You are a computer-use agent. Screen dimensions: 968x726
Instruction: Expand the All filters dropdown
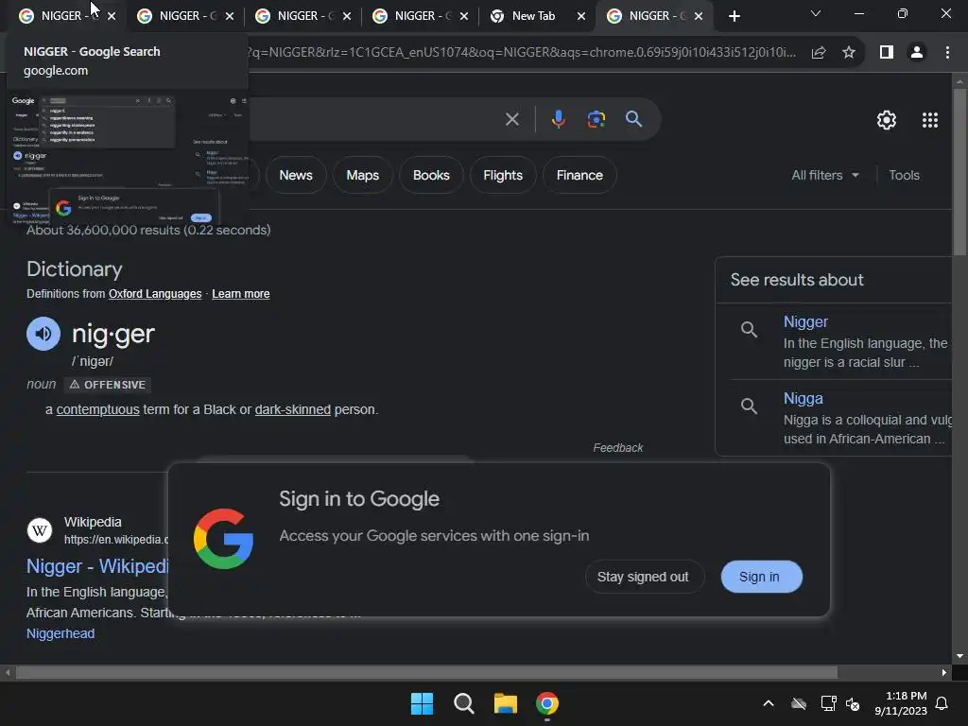[x=824, y=175]
